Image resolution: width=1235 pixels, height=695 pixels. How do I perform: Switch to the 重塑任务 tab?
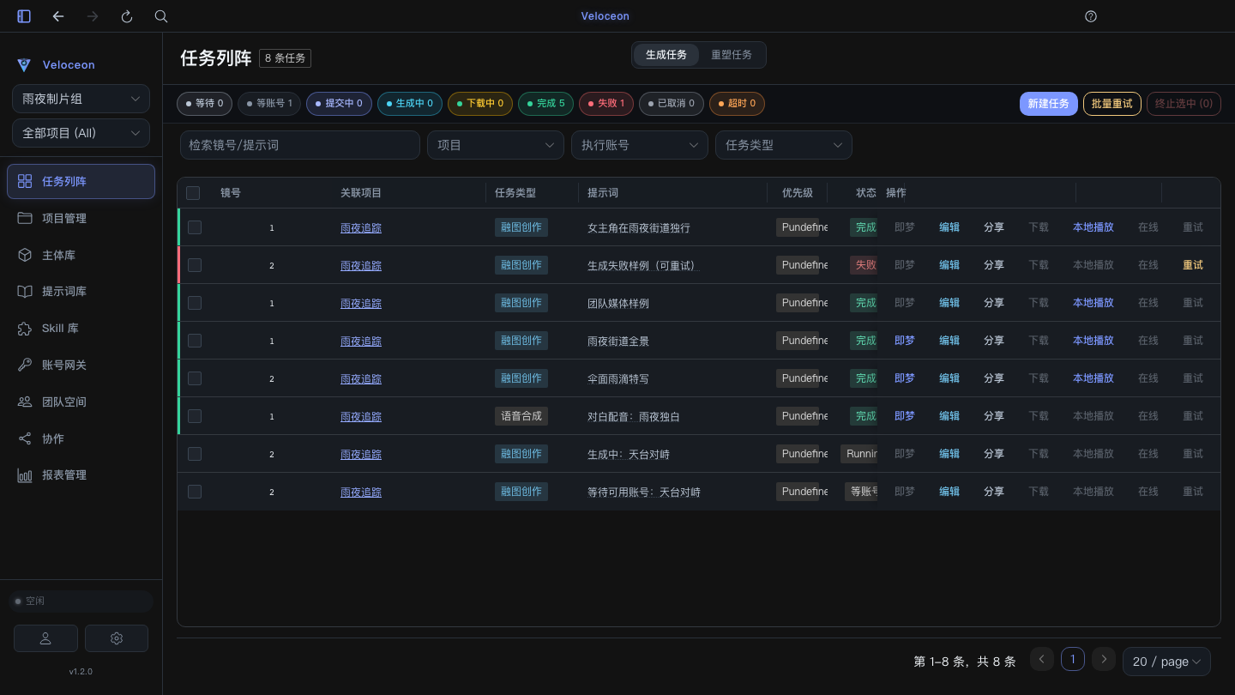click(732, 55)
